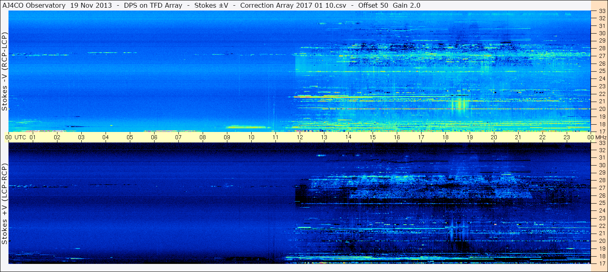This screenshot has width=608, height=272.
Task: Select the 23 hour time marker on the time axis
Action: click(567, 137)
